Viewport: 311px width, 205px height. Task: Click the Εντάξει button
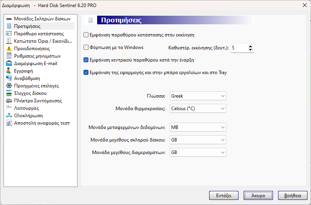[224, 196]
